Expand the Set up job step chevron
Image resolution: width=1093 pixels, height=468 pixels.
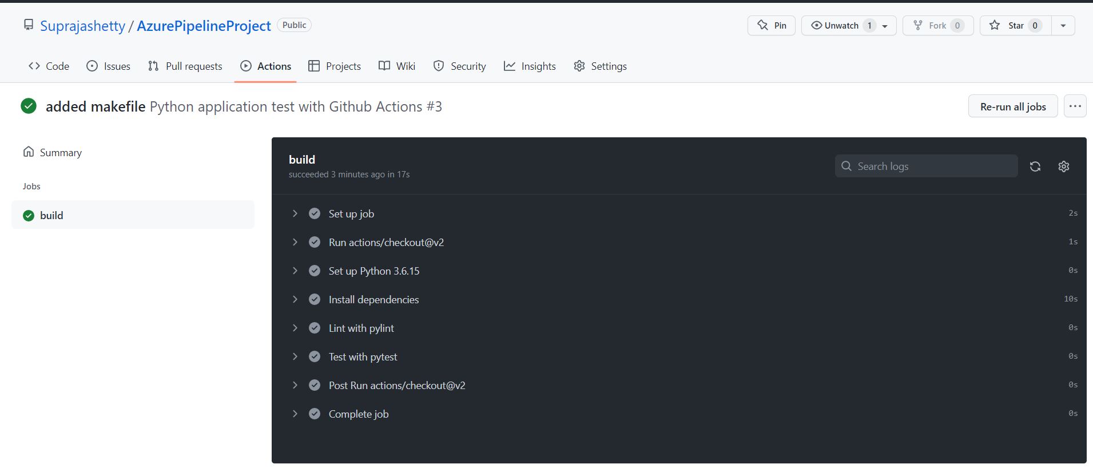295,213
